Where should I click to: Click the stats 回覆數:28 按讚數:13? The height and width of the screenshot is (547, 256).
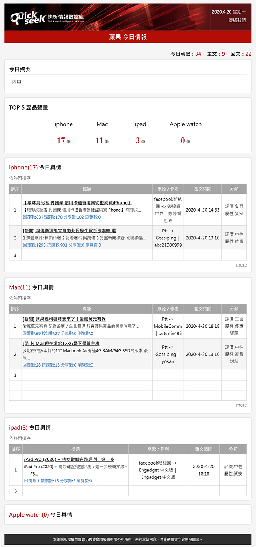(58, 365)
